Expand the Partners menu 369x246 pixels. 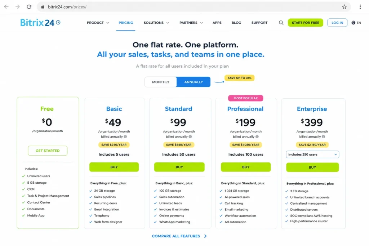[x=191, y=23]
